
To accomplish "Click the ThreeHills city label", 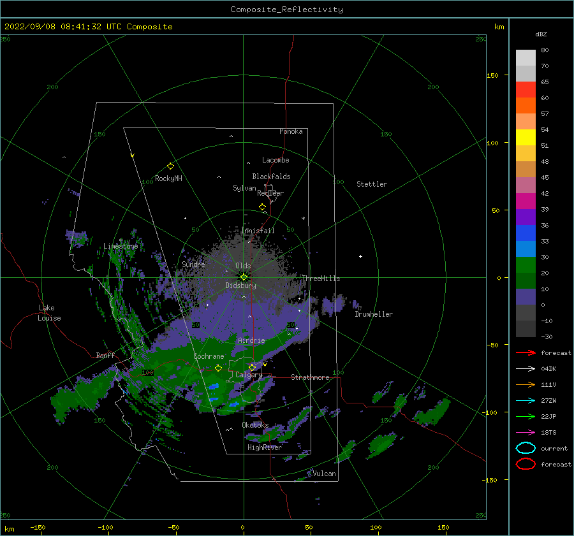I will pos(321,279).
